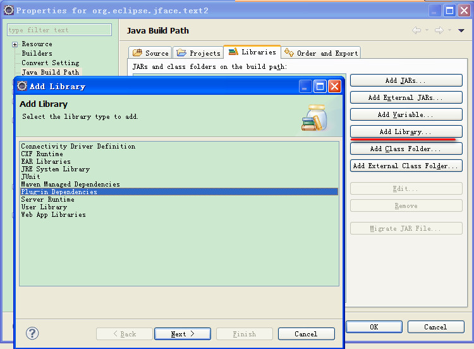Viewport: 474px width, 349px height.
Task: Minimize the Add Library dialog
Action: click(305, 87)
